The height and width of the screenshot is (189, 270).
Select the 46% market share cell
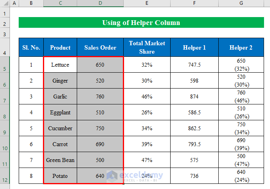[x=147, y=96]
